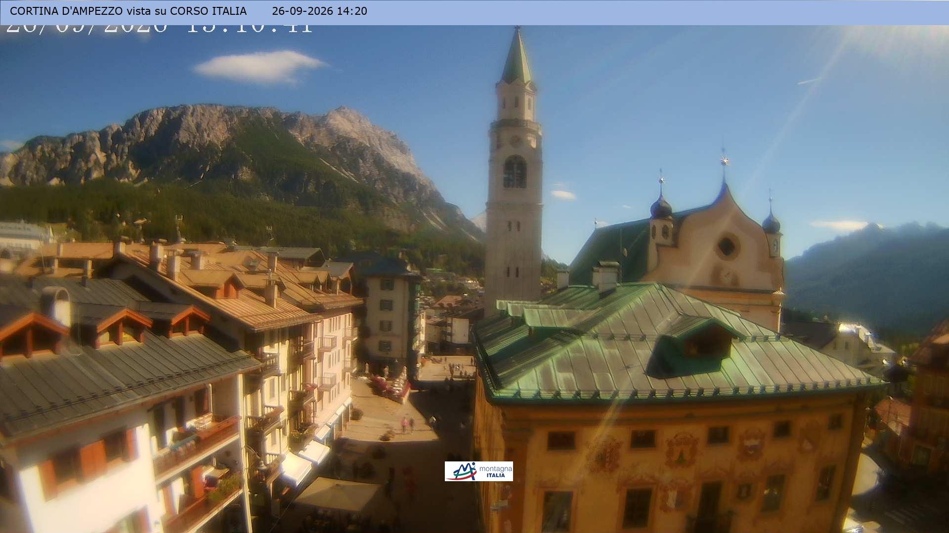Click the '26-09-2026 14:20' timestamp text

click(319, 11)
